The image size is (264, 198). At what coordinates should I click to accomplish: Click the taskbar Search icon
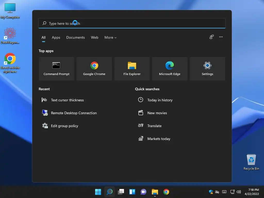tap(109, 192)
